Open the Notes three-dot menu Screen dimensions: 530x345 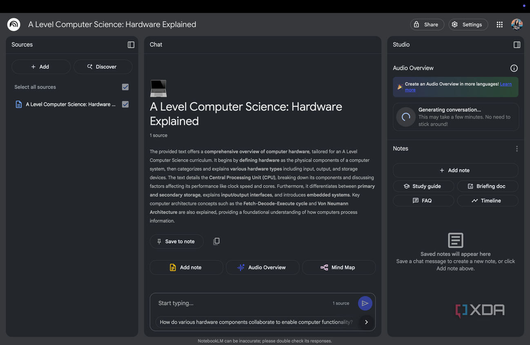point(517,149)
